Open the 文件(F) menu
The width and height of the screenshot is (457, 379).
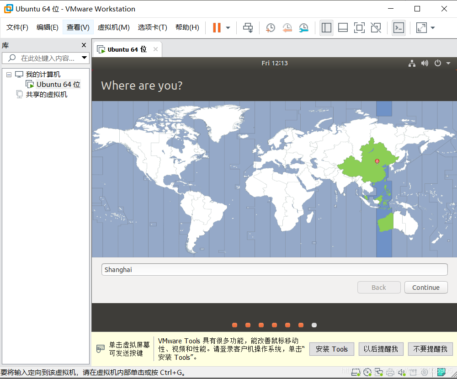[x=17, y=27]
